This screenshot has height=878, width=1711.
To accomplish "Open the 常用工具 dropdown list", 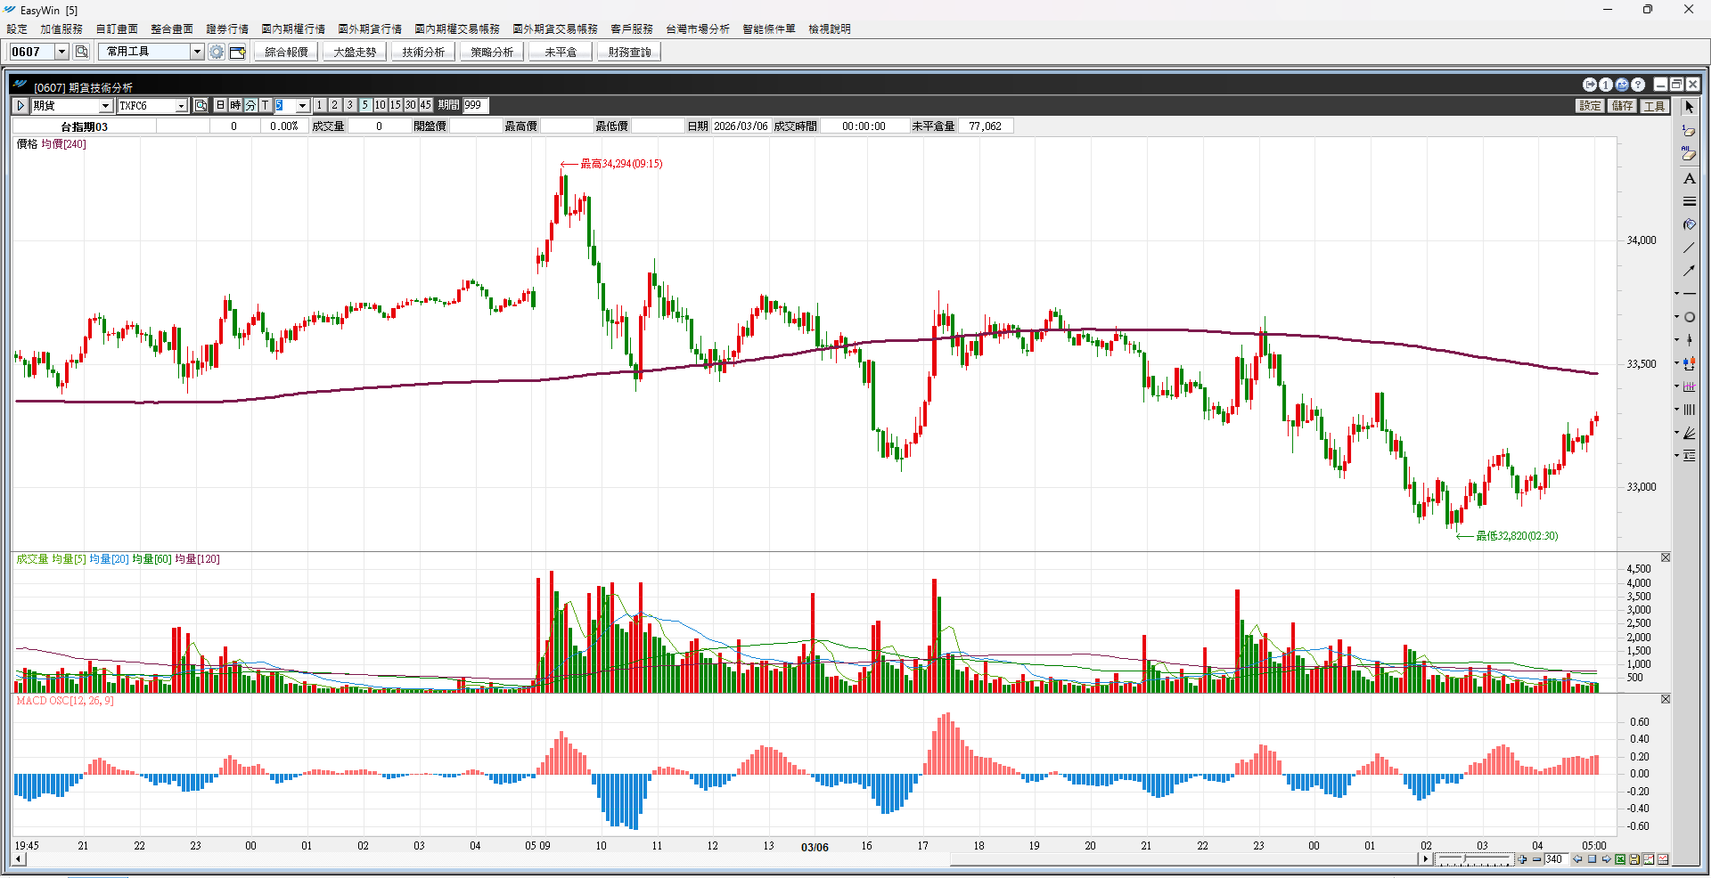I will (197, 52).
